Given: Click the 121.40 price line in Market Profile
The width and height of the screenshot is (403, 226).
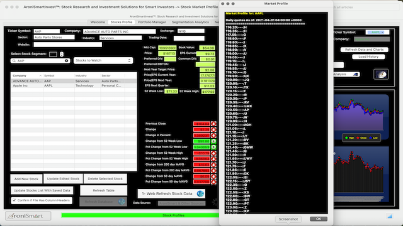Looking at the screenshot, I should (x=239, y=148).
